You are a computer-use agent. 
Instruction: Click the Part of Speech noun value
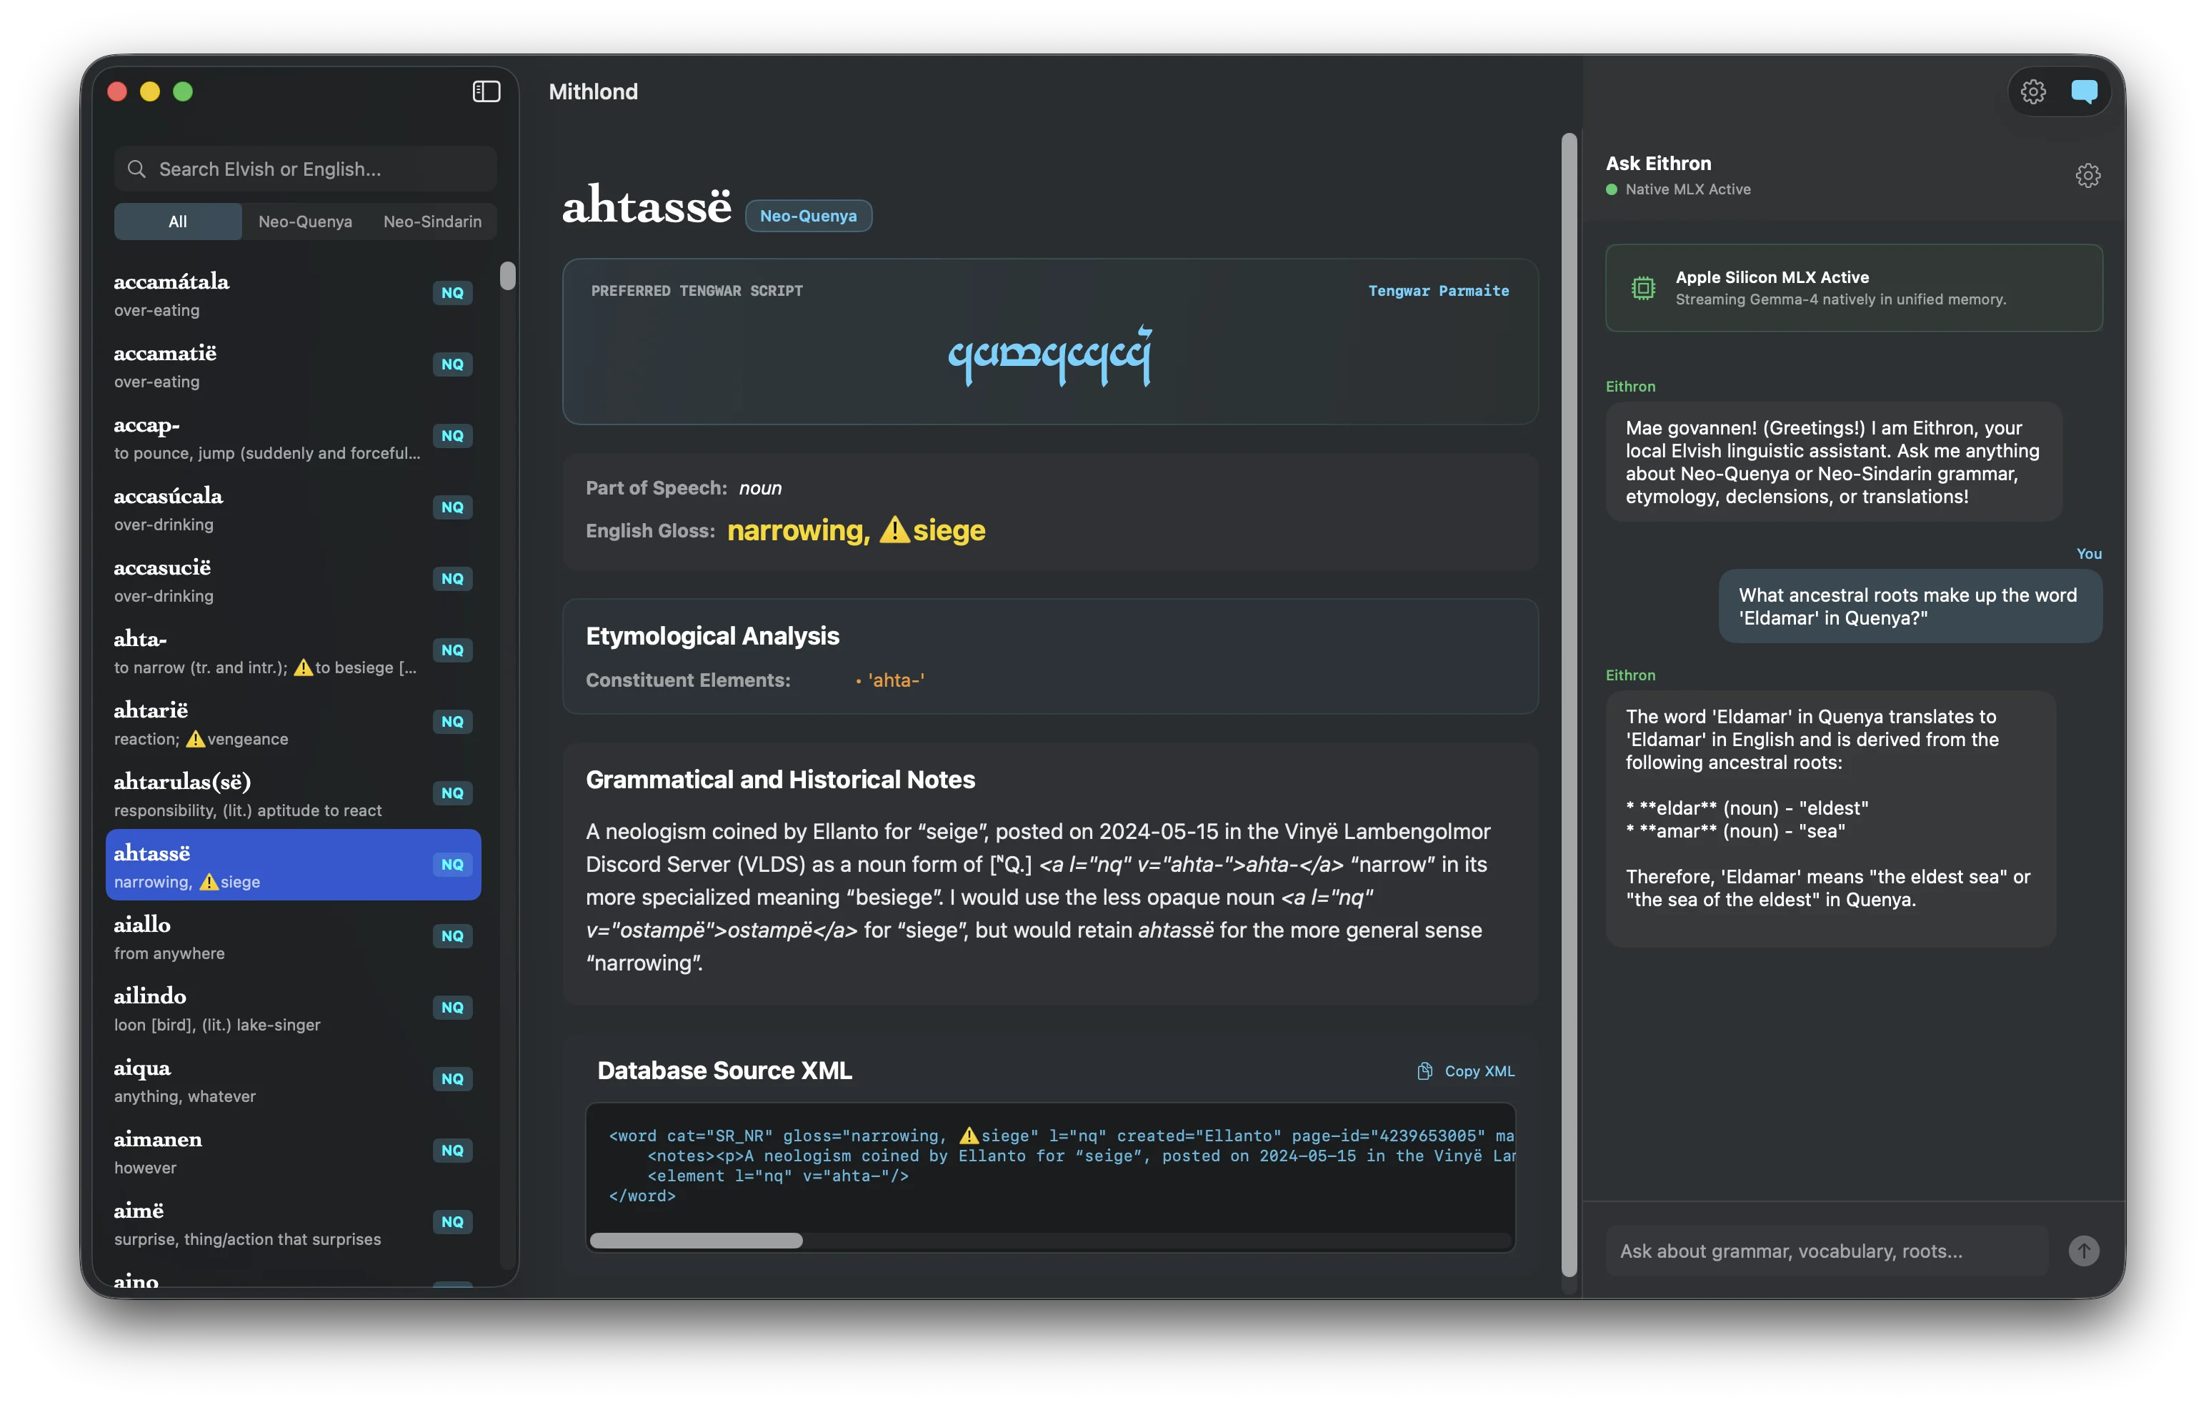point(759,487)
